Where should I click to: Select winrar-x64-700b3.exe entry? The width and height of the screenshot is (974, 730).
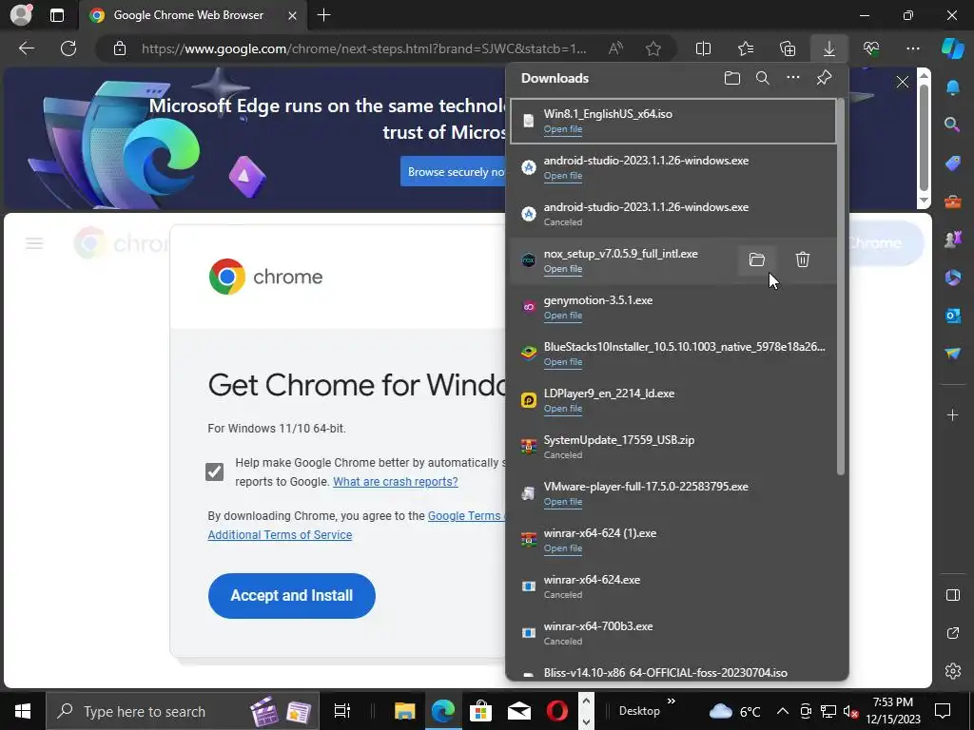[x=672, y=632]
